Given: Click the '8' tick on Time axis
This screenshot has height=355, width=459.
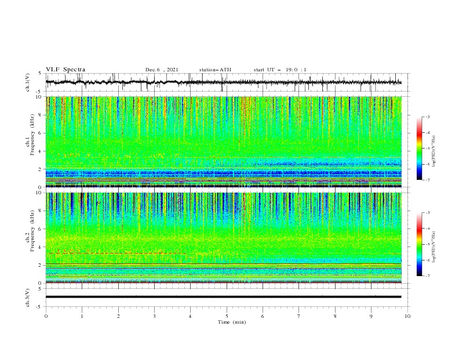Looking at the screenshot, I should click(335, 316).
